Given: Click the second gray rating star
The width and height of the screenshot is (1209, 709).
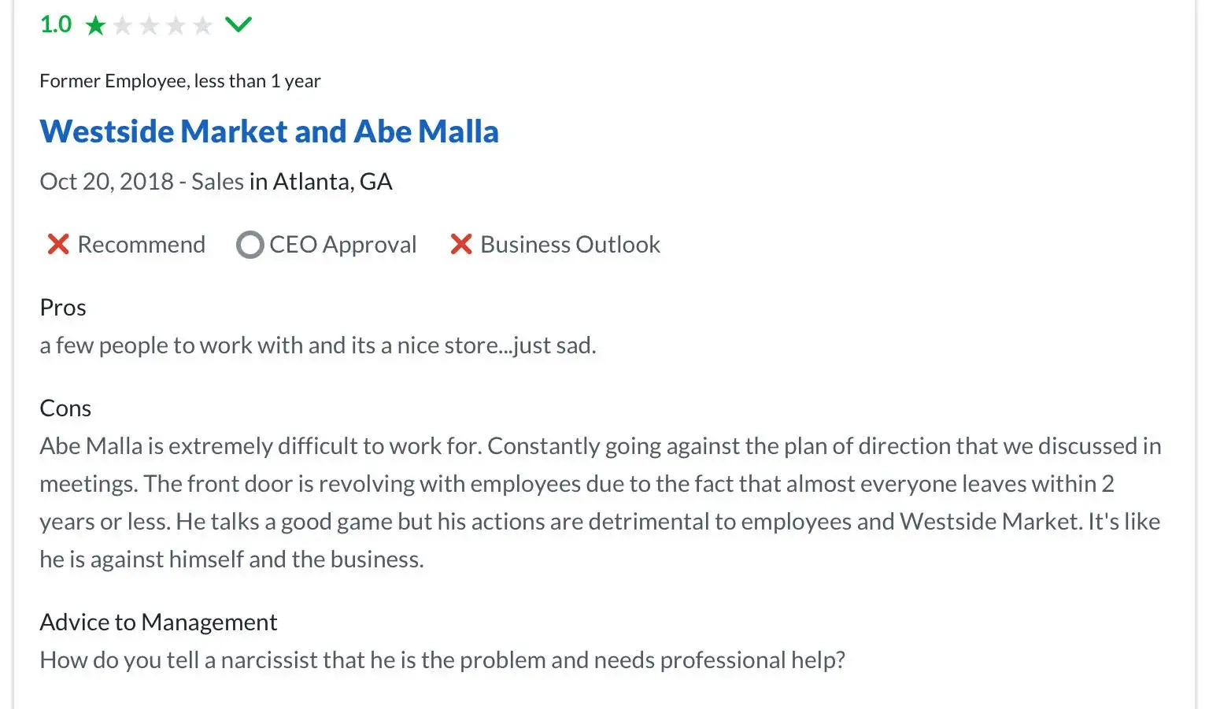Looking at the screenshot, I should tap(122, 26).
